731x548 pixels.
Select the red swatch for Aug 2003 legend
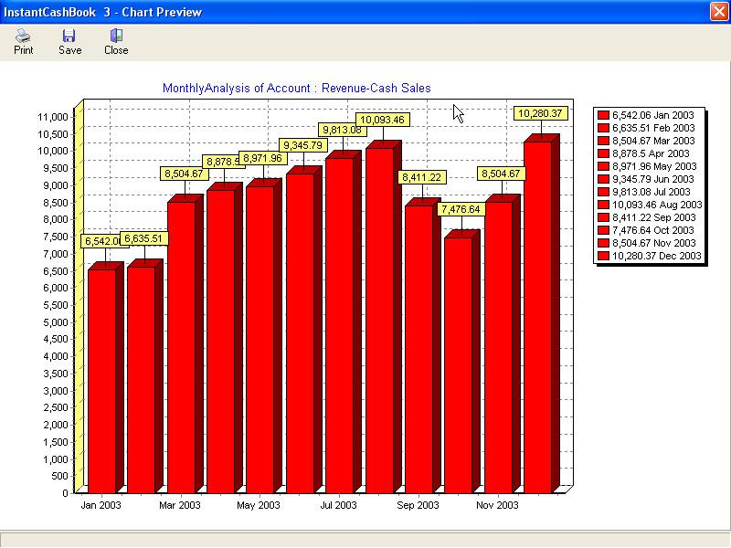click(x=603, y=205)
